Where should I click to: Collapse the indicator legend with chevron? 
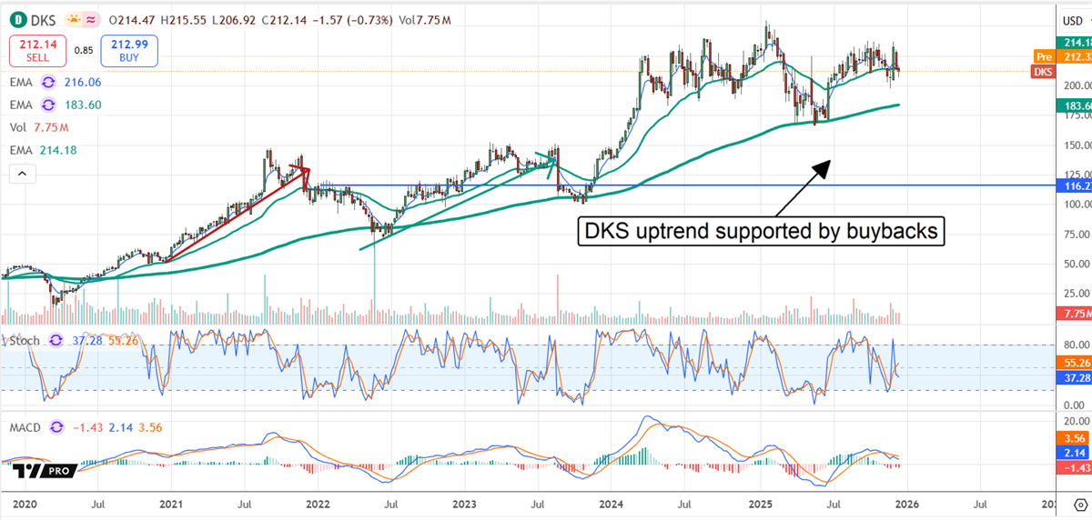23,173
